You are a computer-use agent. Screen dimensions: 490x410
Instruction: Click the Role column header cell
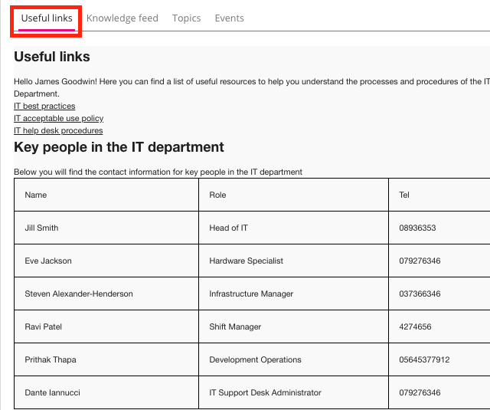(218, 195)
